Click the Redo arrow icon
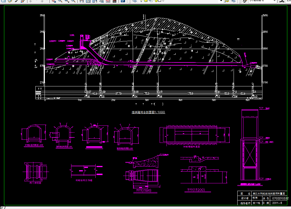Viewport: 291px width, 209px height. coord(42,1)
